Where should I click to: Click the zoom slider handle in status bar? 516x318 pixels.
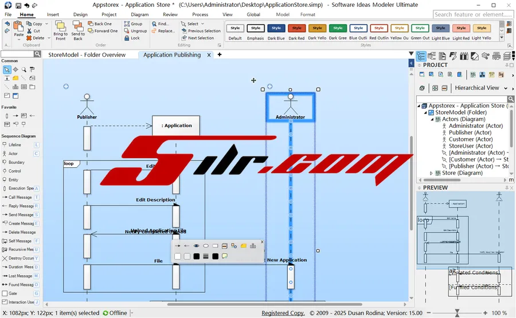coord(457,313)
